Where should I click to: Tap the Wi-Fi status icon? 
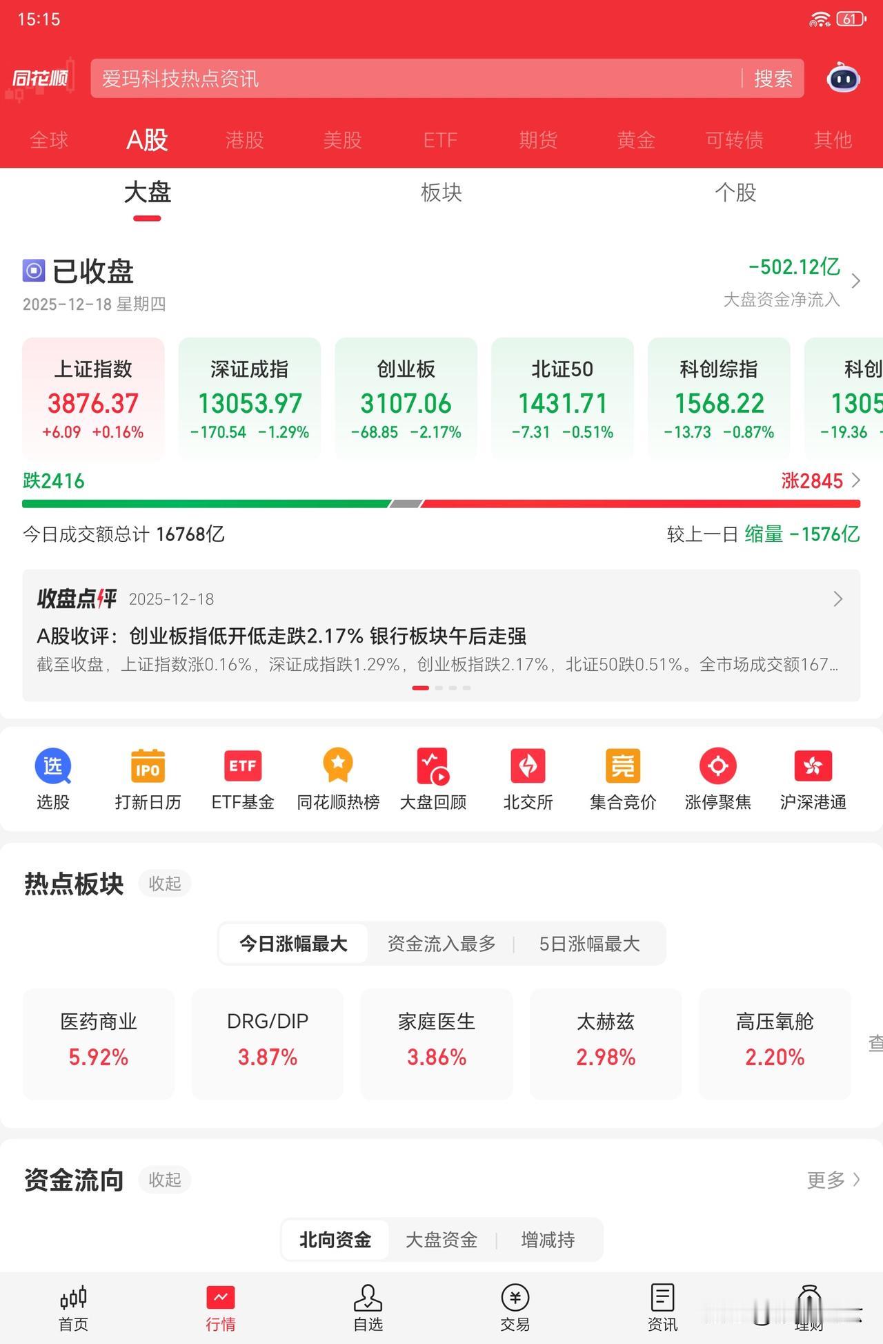pos(820,19)
